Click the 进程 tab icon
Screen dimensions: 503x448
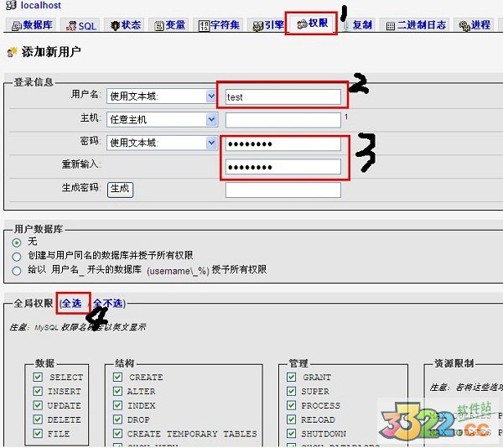(x=464, y=26)
